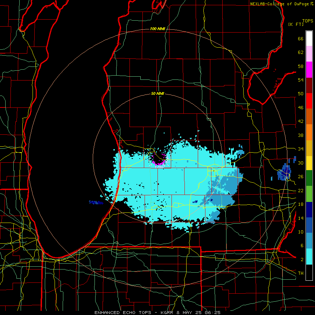The image size is (315, 315).
Task: Click the 06:25 timestamp
Action: 212,313
